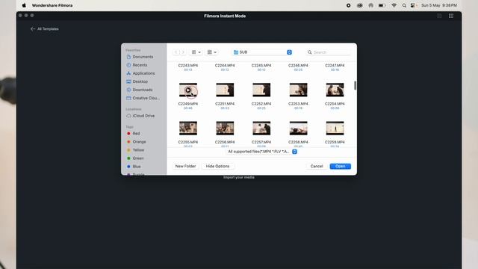Image resolution: width=478 pixels, height=269 pixels.
Task: Select the C2251.MP4 thumbnail
Action: [x=225, y=90]
